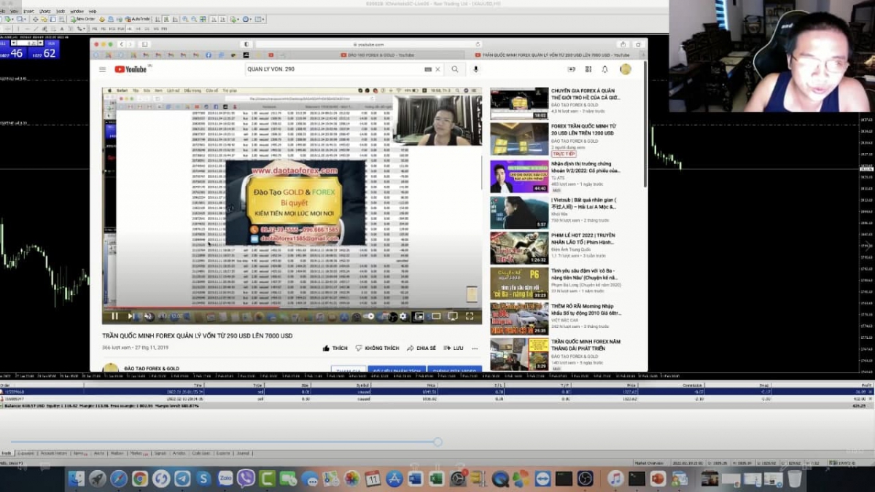This screenshot has width=875, height=492.
Task: Toggle the AutoTrading button in MetaTrader
Action: (137, 19)
